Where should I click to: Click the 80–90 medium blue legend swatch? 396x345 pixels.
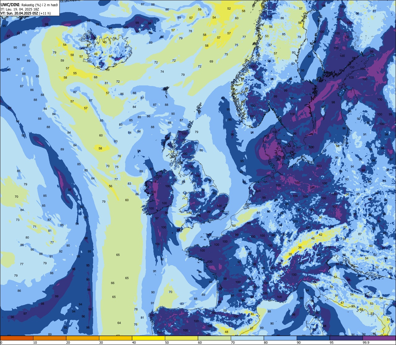coord(280,338)
